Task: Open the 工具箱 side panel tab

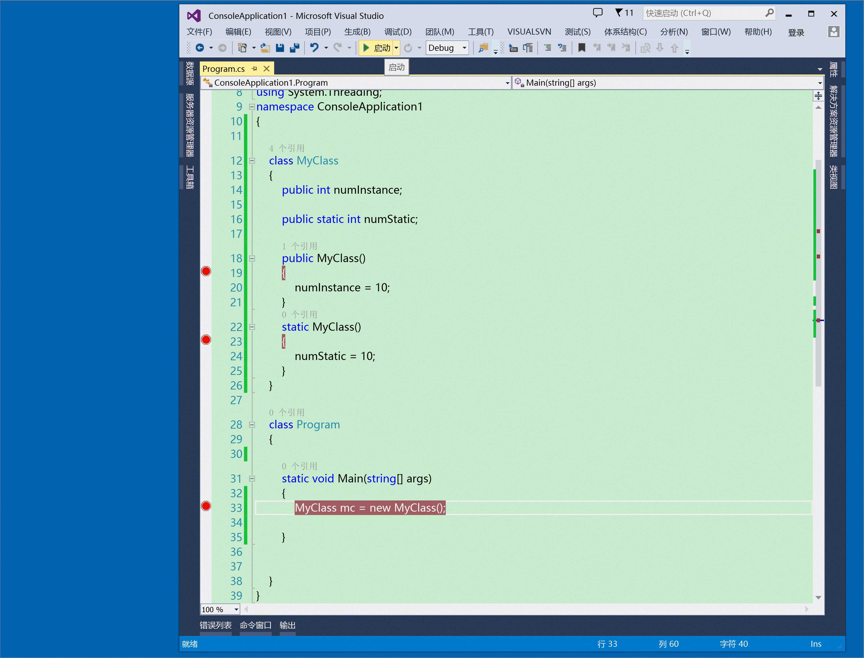Action: click(190, 177)
